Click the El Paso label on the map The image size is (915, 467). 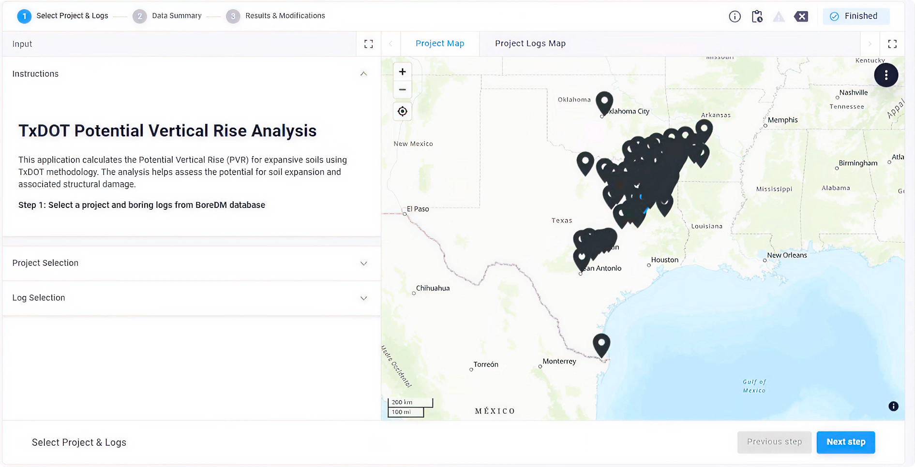point(418,209)
